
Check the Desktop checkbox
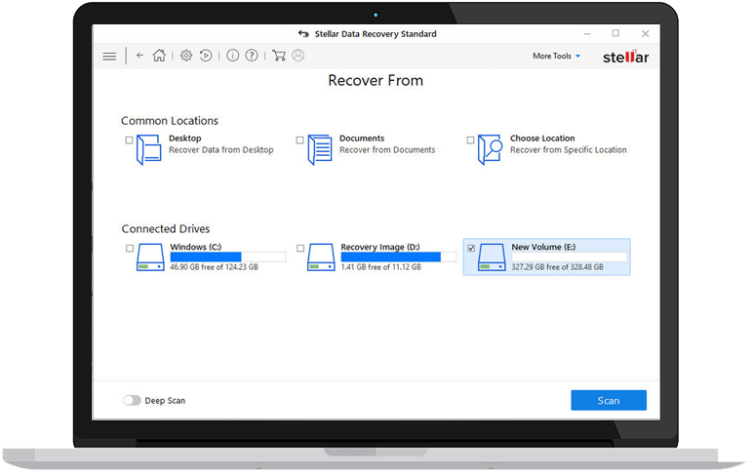point(129,140)
